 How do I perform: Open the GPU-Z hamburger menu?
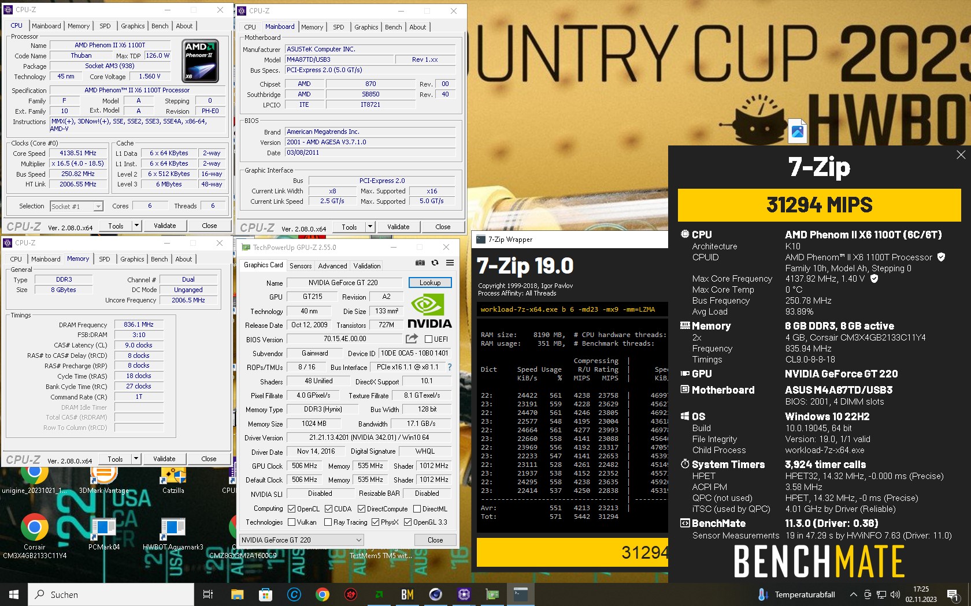(450, 263)
